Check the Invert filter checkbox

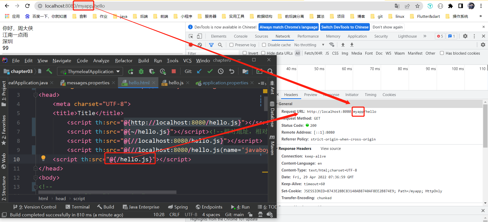coord(245,53)
